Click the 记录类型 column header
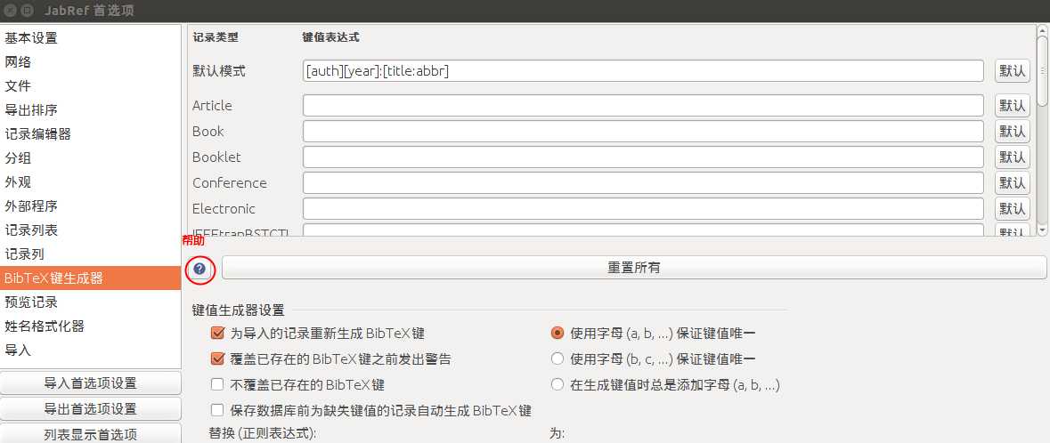1050x443 pixels. (x=215, y=37)
